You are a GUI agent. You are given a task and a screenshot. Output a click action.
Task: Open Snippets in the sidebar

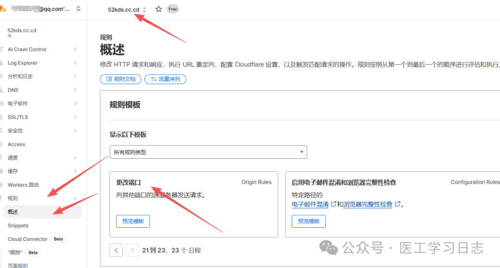tap(18, 225)
